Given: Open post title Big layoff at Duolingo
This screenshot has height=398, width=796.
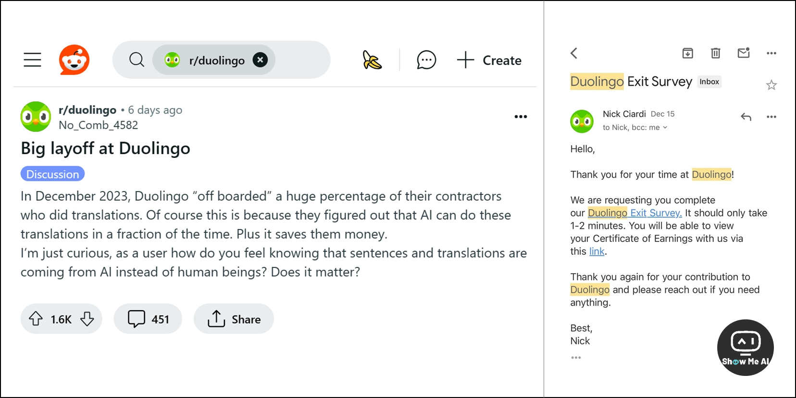Looking at the screenshot, I should pos(105,148).
